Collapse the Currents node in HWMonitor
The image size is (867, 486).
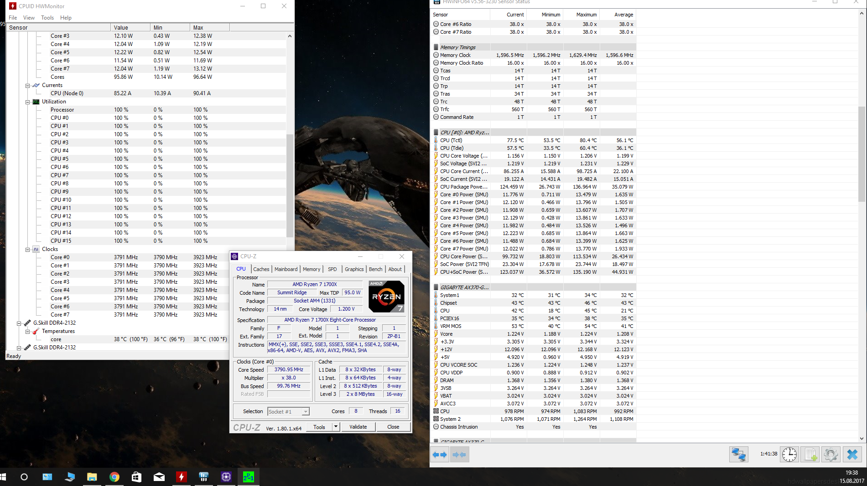pyautogui.click(x=28, y=86)
